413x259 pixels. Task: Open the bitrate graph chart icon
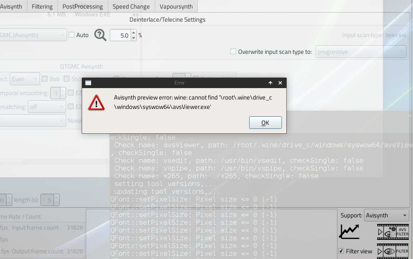[x=349, y=232]
